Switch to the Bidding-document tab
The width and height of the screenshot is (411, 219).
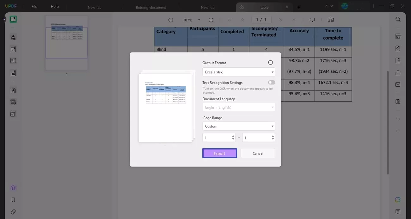click(151, 7)
